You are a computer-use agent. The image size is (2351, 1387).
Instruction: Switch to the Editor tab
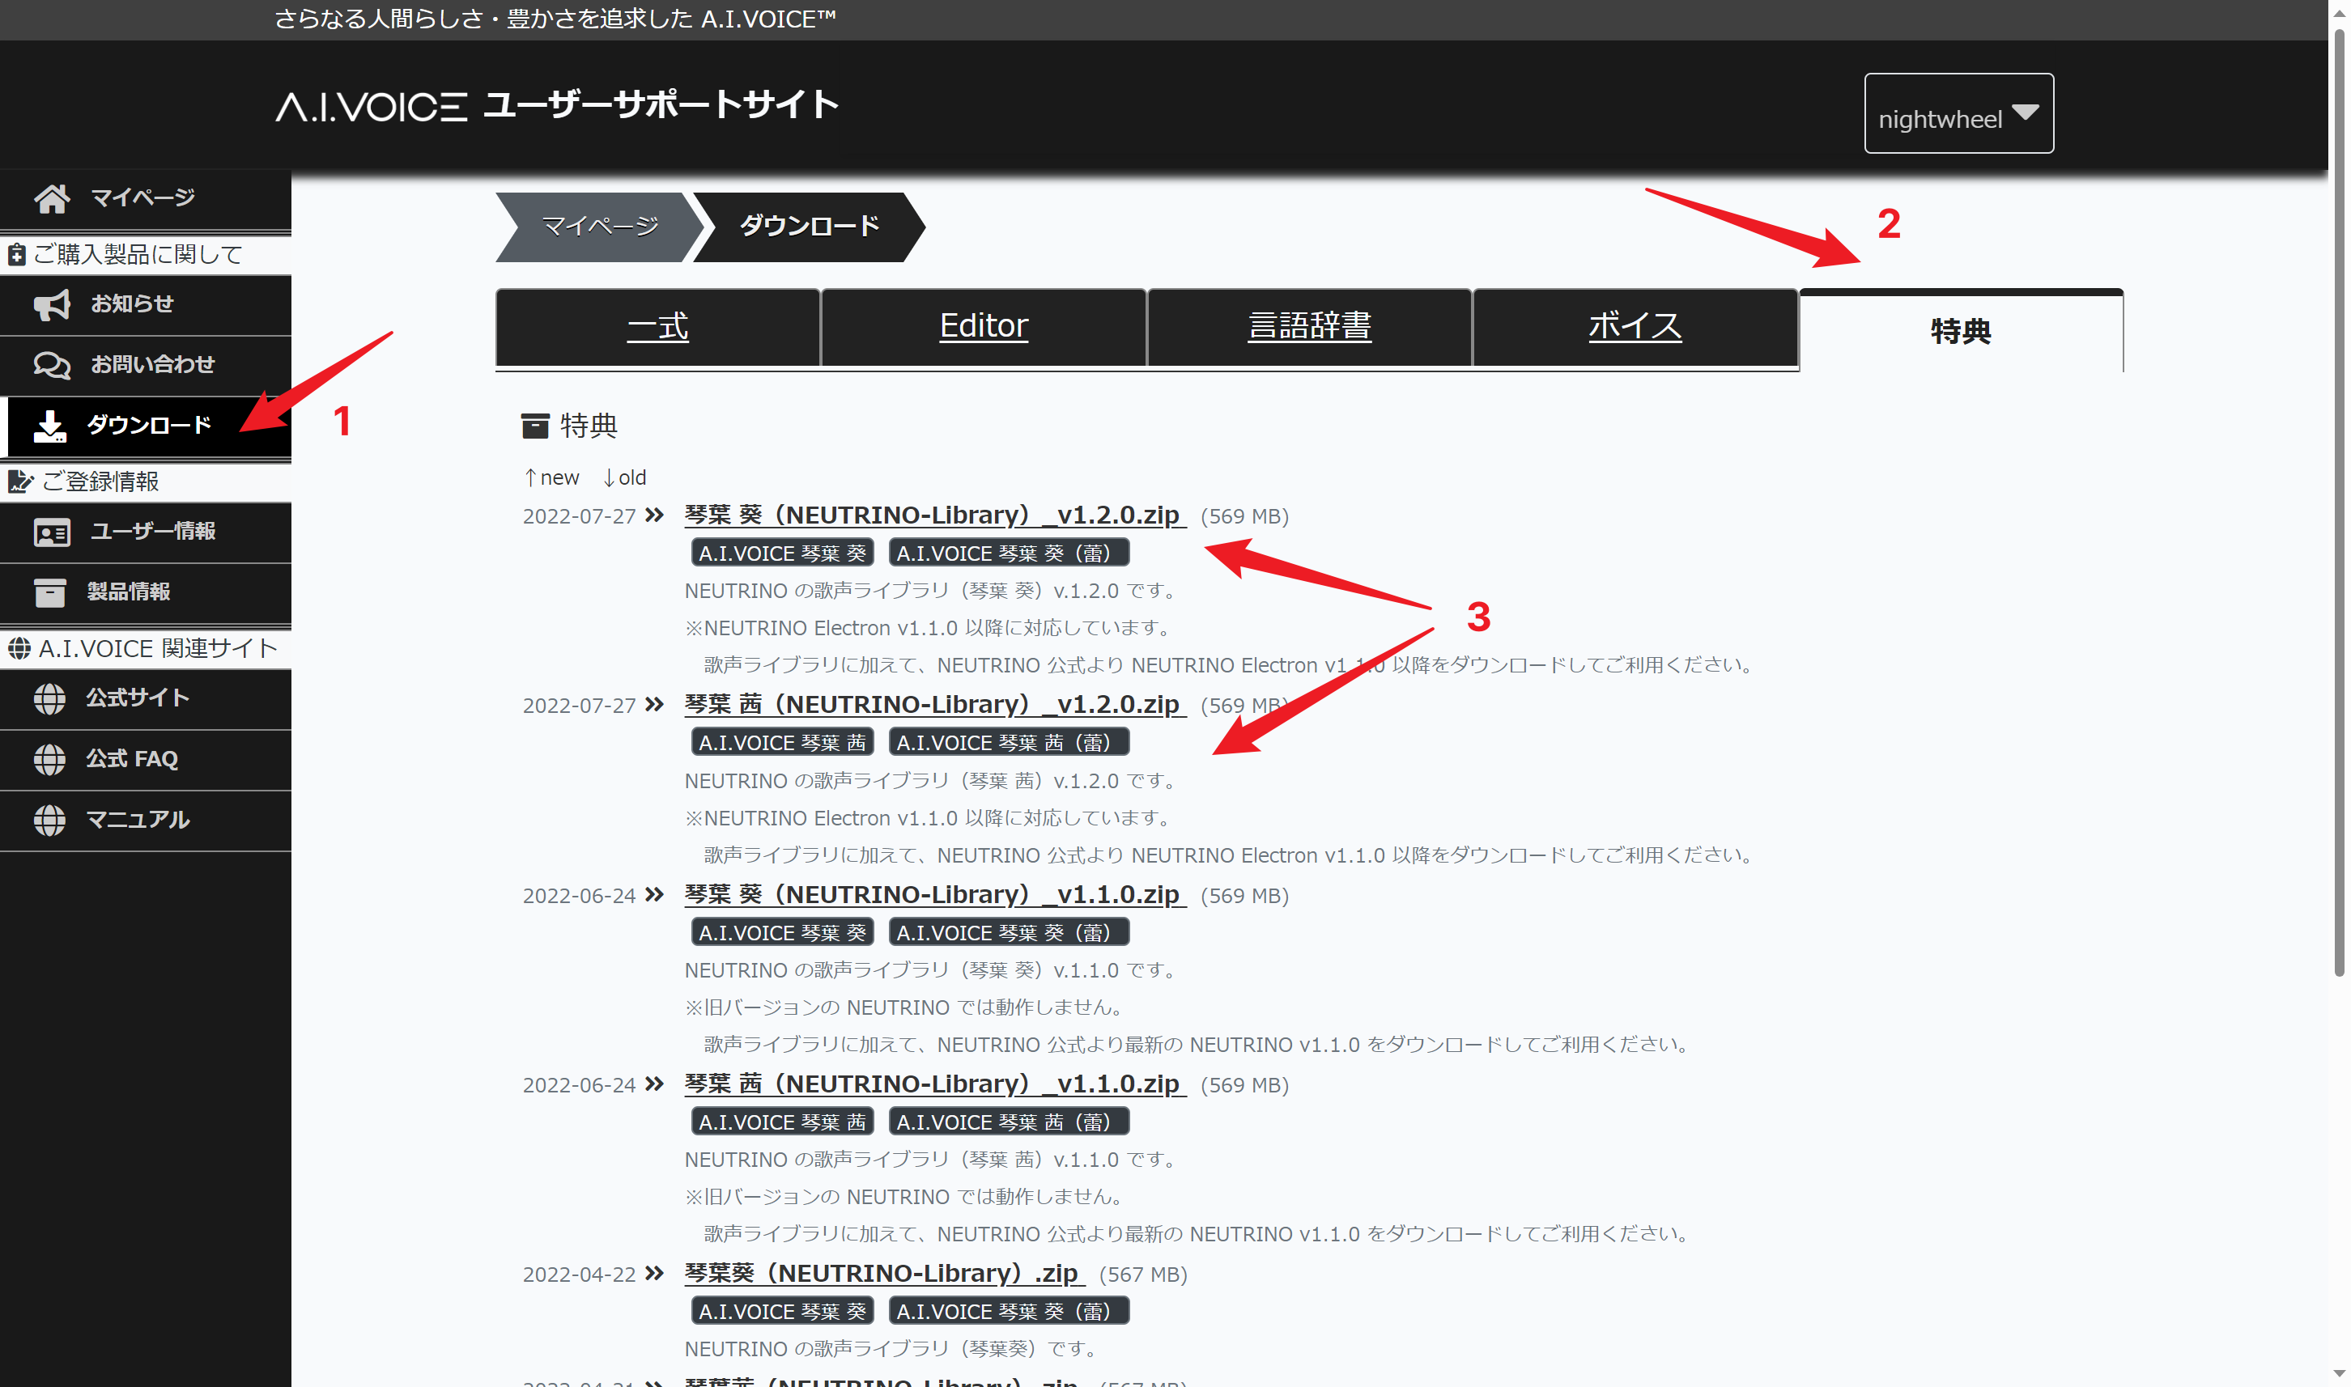[984, 327]
